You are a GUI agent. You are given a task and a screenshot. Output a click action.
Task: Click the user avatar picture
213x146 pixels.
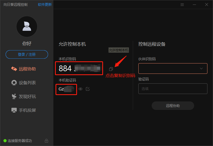[x=27, y=27]
